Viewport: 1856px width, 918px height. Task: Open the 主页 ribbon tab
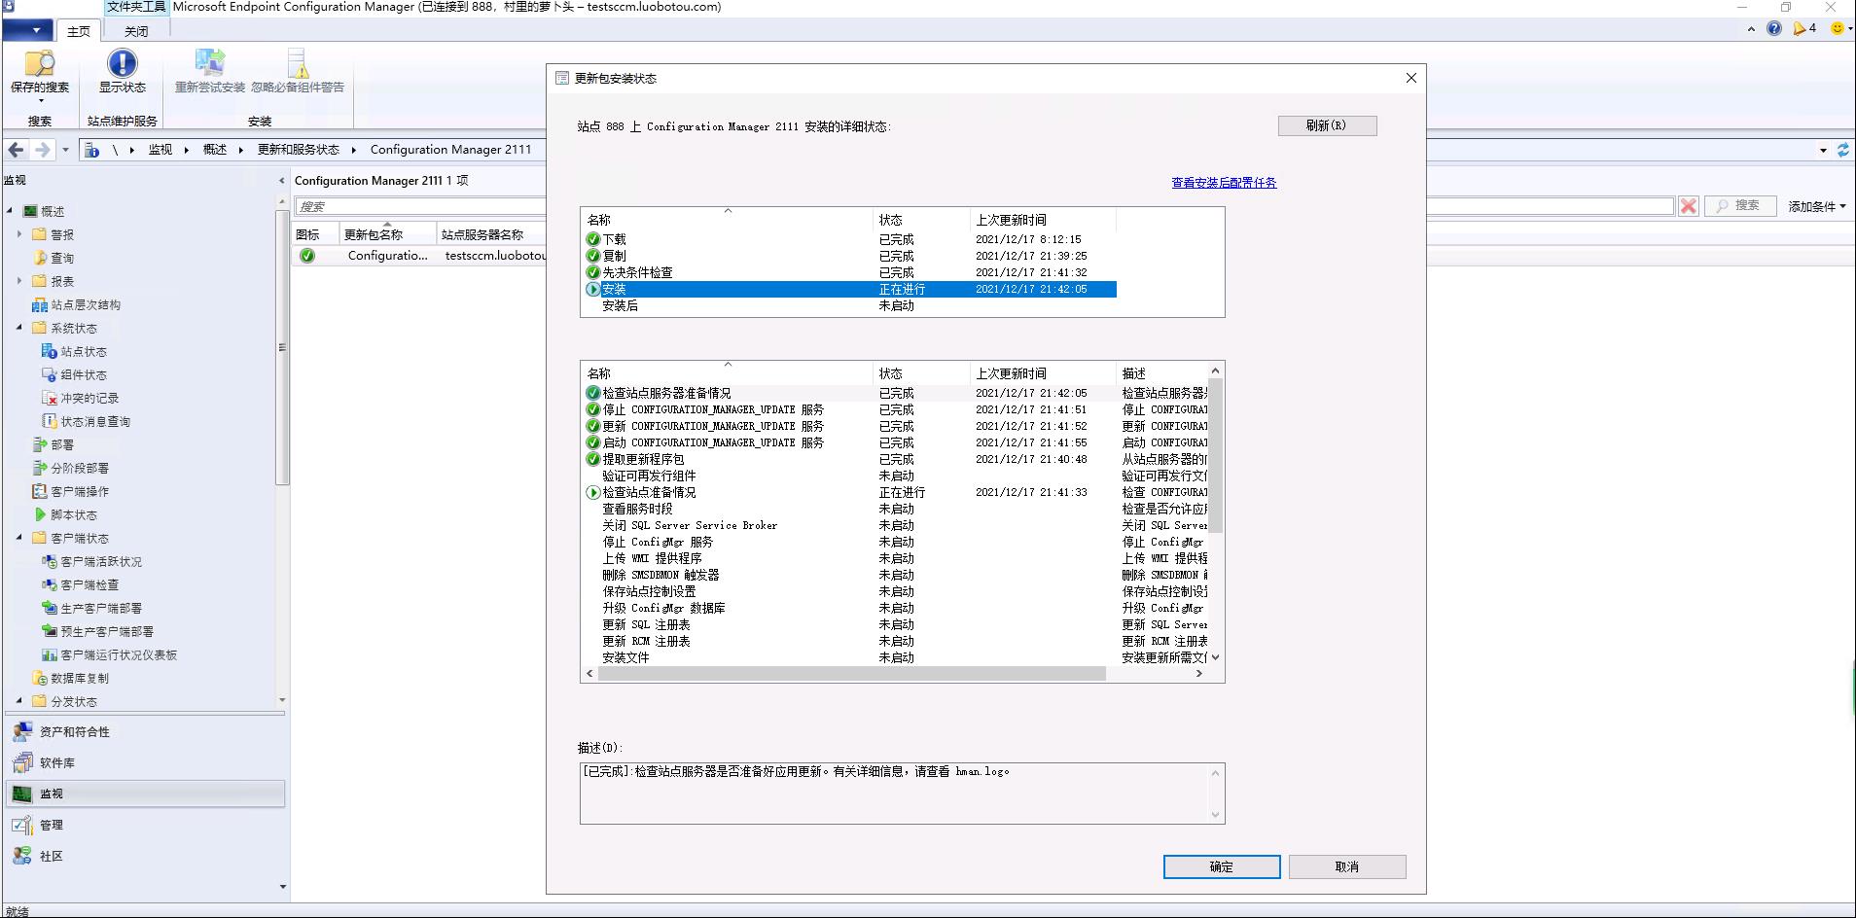[x=78, y=31]
